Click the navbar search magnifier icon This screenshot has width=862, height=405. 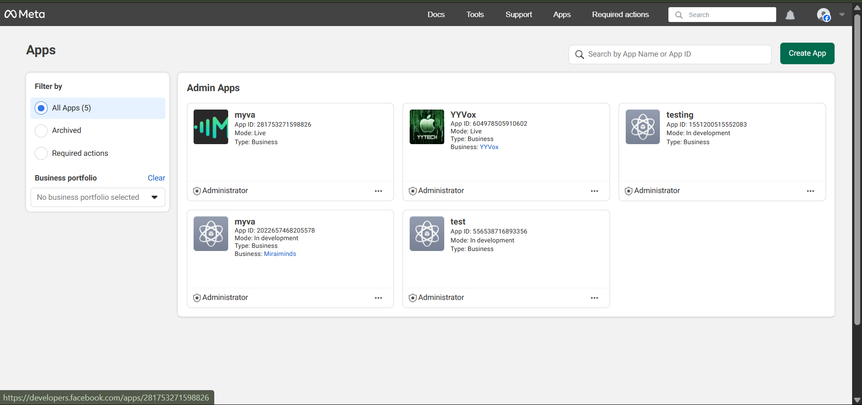678,14
